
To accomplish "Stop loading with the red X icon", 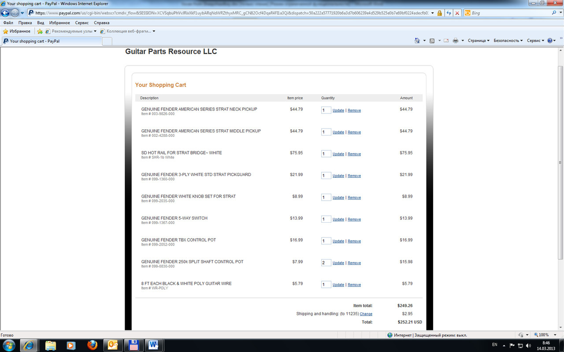I will tap(457, 13).
